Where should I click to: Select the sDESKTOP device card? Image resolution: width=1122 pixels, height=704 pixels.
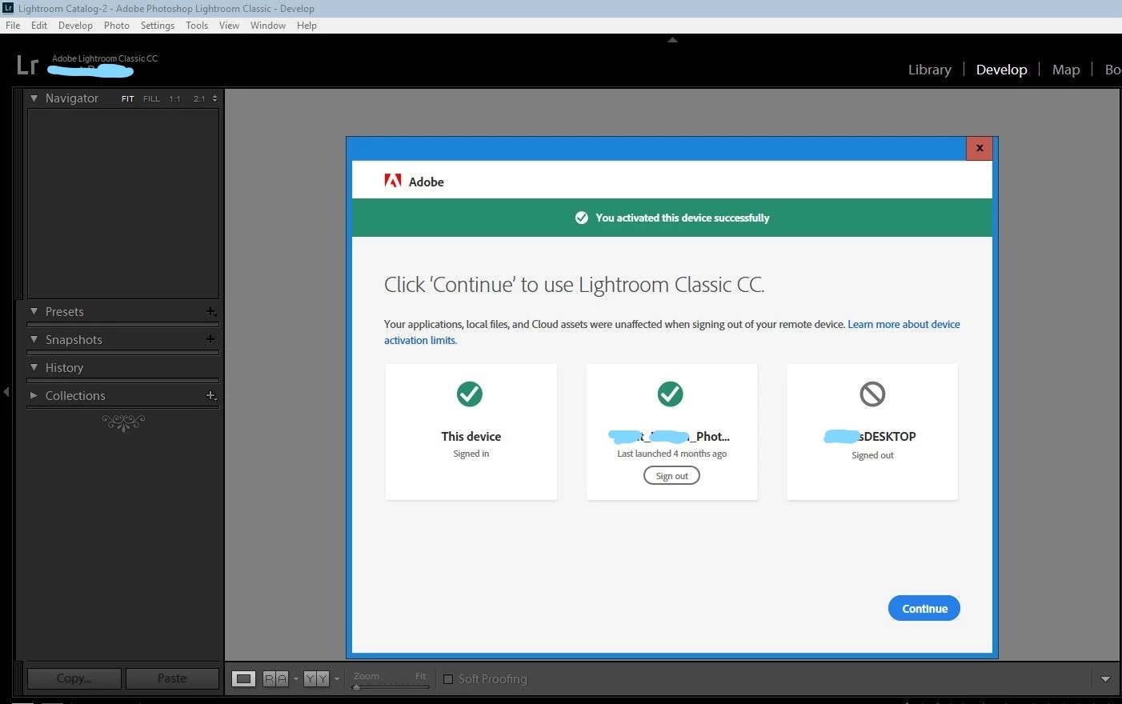(x=872, y=432)
